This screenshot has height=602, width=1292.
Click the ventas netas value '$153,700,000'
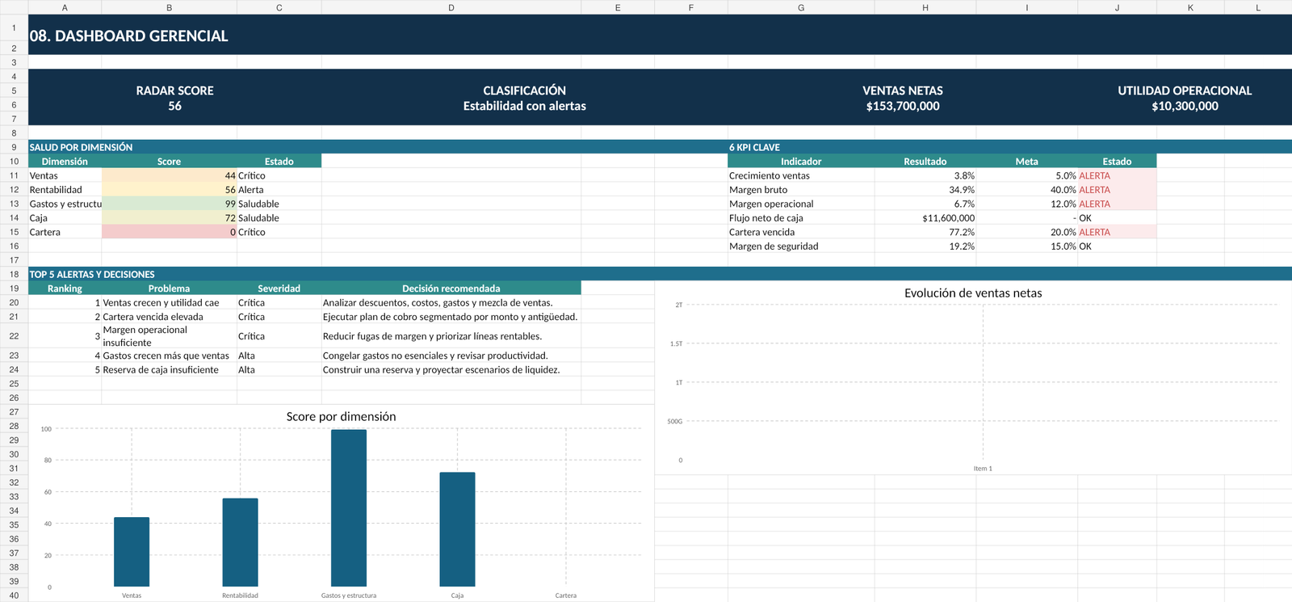click(903, 106)
